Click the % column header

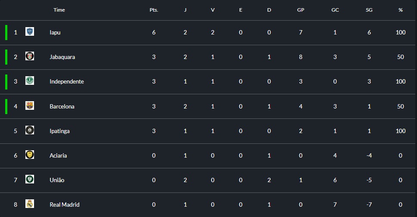coord(401,10)
